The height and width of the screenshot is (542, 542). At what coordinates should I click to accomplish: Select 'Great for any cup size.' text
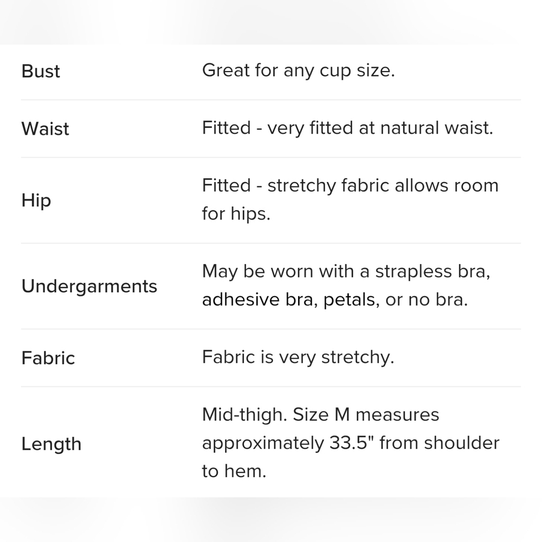[298, 70]
